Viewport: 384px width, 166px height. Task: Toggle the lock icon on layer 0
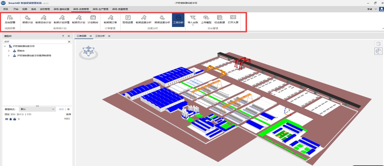(15, 119)
